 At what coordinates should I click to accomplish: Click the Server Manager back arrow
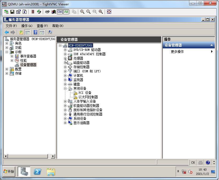click(7, 32)
